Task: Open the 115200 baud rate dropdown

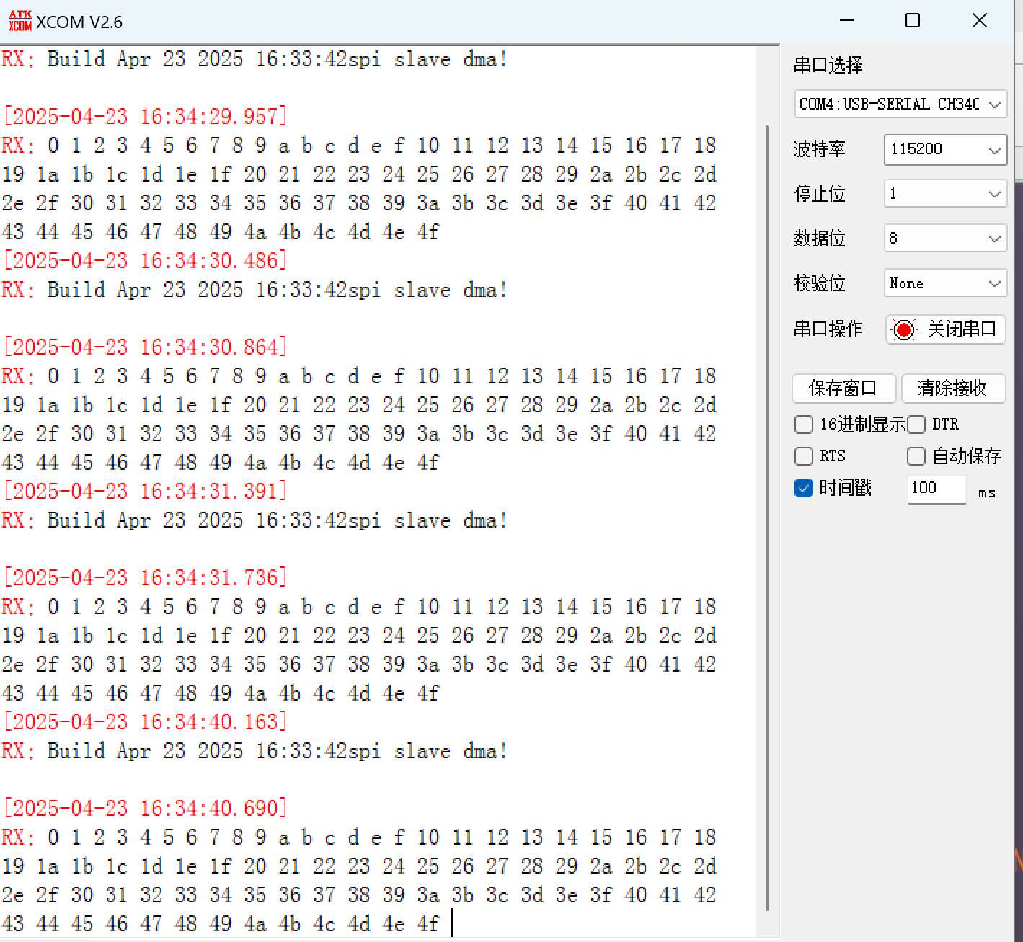Action: click(x=945, y=149)
